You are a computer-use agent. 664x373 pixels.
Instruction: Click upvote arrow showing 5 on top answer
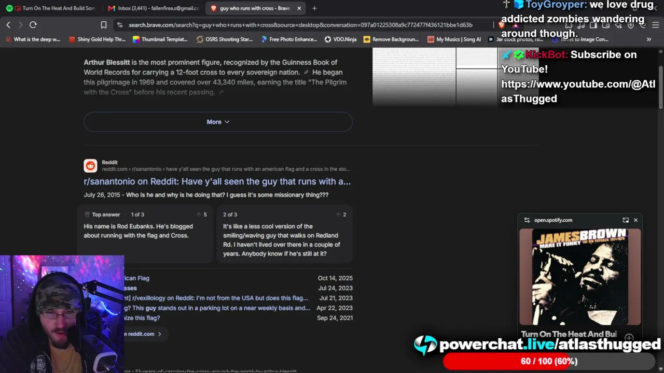tap(199, 214)
